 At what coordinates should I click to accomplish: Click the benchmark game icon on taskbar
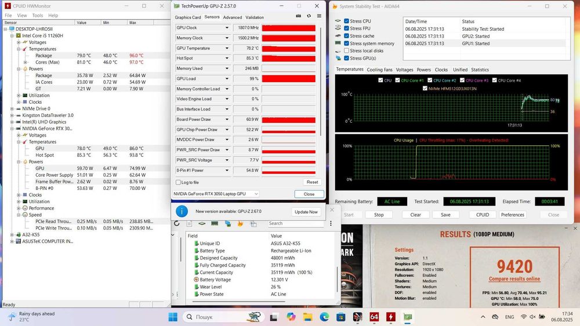(357, 317)
